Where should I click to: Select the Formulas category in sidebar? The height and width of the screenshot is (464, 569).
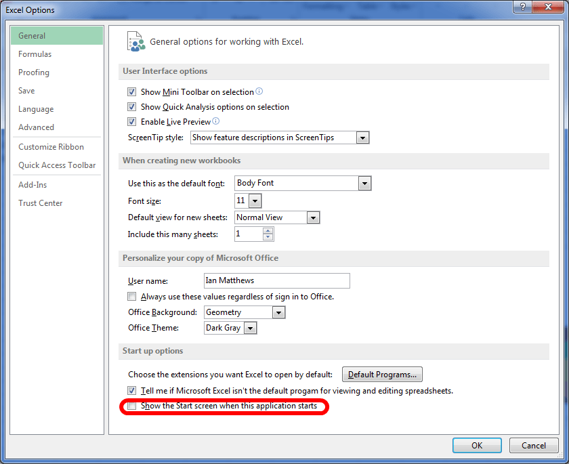(35, 54)
